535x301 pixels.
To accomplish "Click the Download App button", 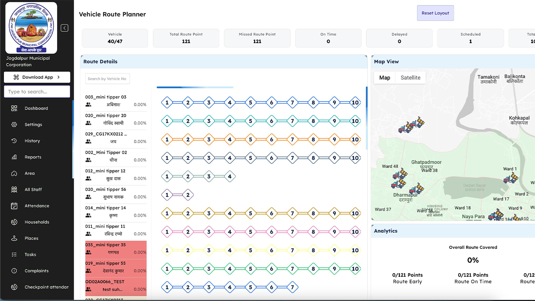I will point(37,77).
